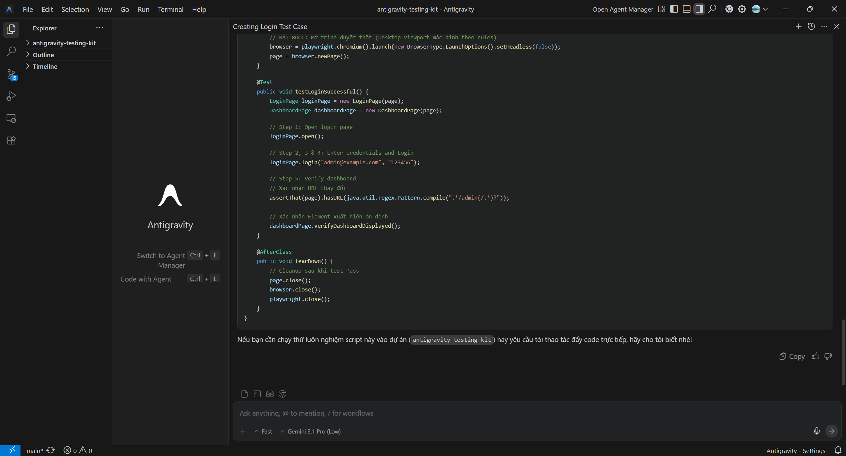Viewport: 846px width, 456px height.
Task: Open the Selection menu
Action: pyautogui.click(x=75, y=9)
